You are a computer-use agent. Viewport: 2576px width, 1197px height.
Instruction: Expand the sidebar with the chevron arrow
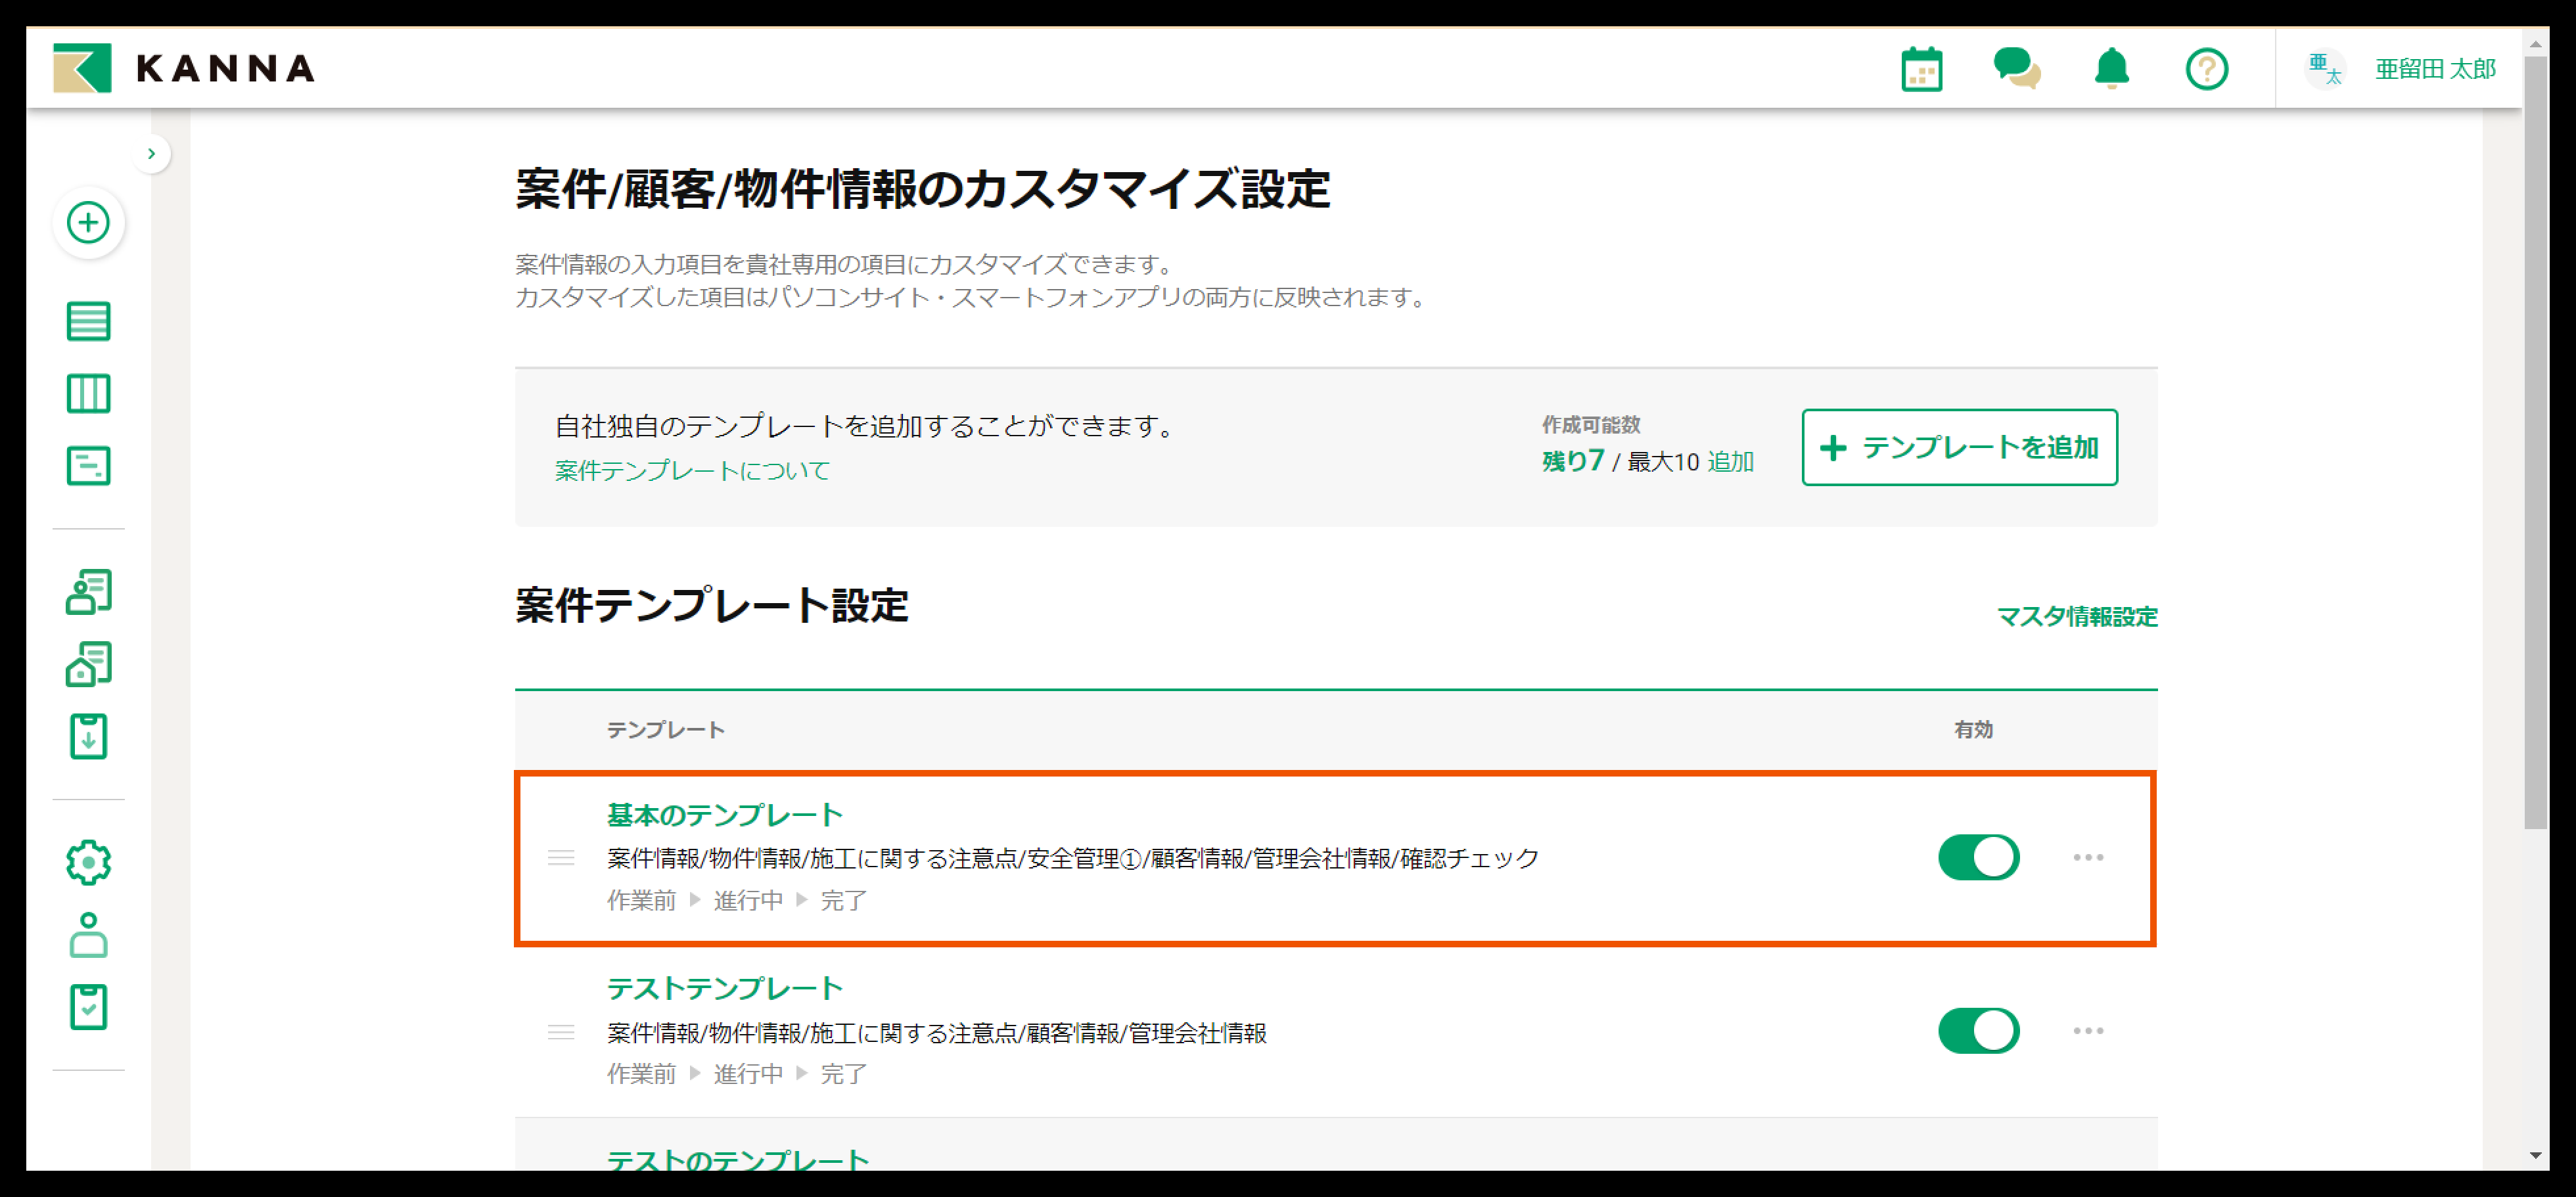click(x=151, y=154)
